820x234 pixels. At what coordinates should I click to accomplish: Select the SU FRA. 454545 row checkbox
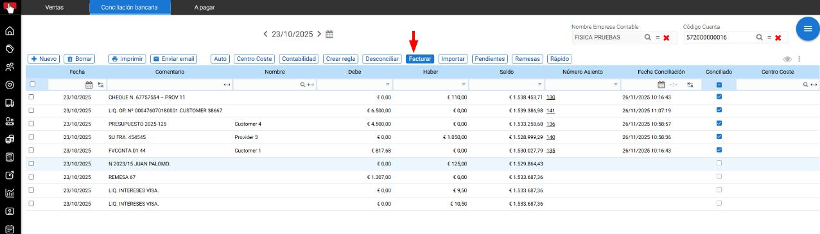click(x=31, y=137)
